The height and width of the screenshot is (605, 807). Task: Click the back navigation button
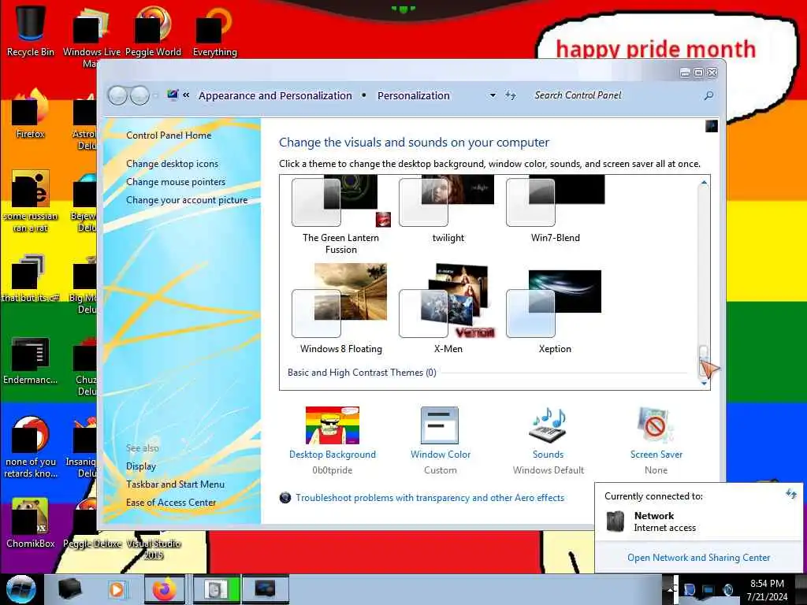[117, 95]
